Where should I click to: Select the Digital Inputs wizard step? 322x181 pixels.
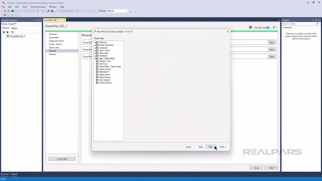(x=104, y=74)
